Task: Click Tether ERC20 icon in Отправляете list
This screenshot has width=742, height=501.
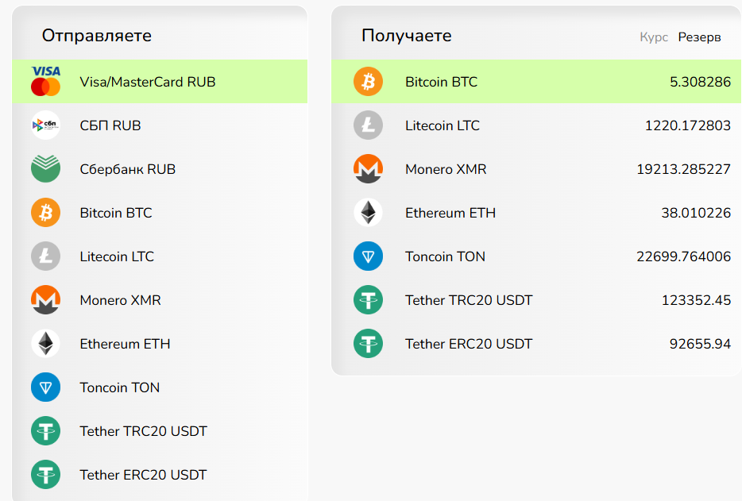Action: click(45, 475)
